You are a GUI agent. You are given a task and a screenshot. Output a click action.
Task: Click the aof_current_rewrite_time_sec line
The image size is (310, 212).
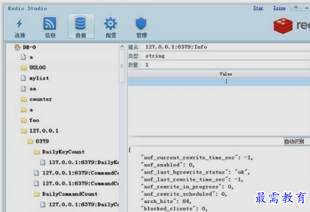coord(197,157)
